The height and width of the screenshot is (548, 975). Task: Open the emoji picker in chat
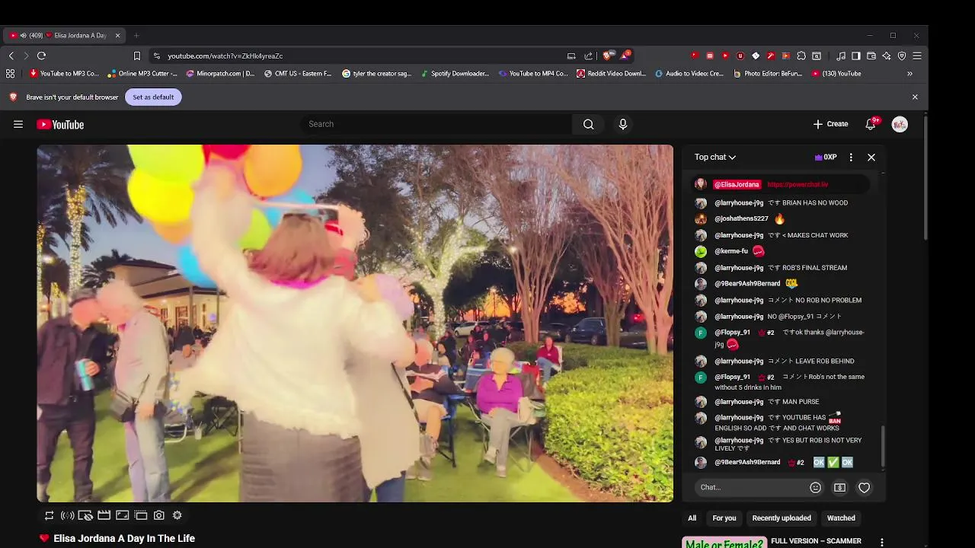point(815,487)
